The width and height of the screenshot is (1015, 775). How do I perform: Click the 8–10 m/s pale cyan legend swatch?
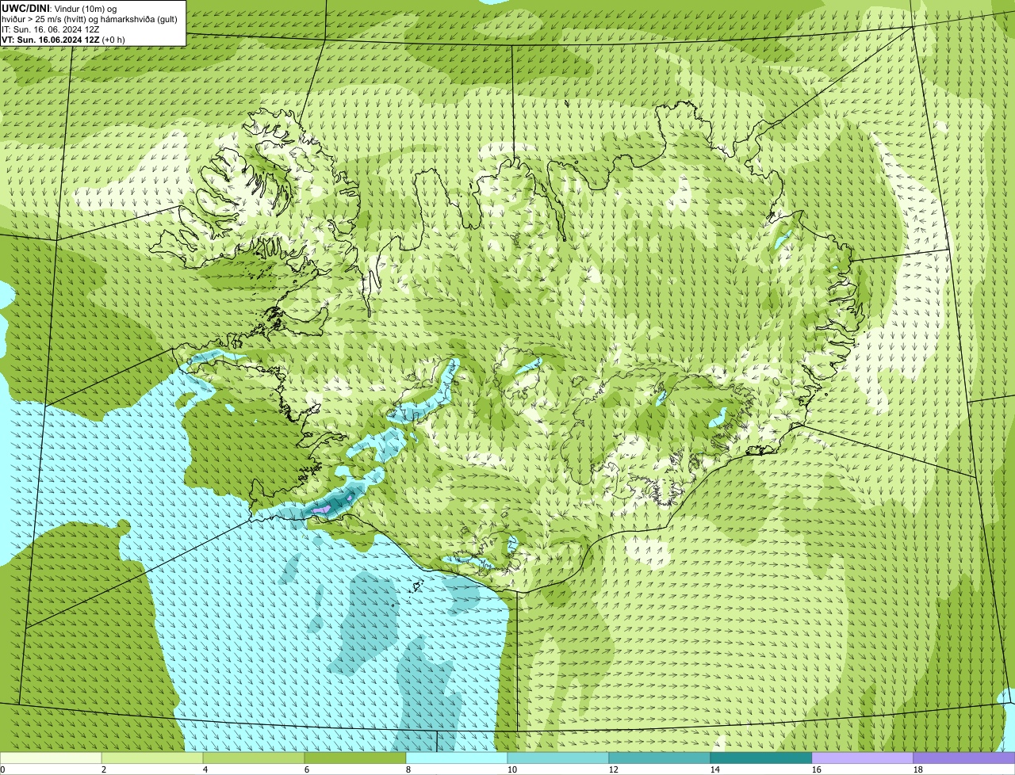pyautogui.click(x=457, y=758)
